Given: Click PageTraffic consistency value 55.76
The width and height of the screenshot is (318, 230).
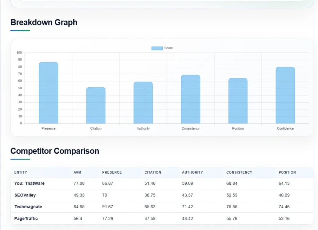Looking at the screenshot, I should click(x=232, y=219).
